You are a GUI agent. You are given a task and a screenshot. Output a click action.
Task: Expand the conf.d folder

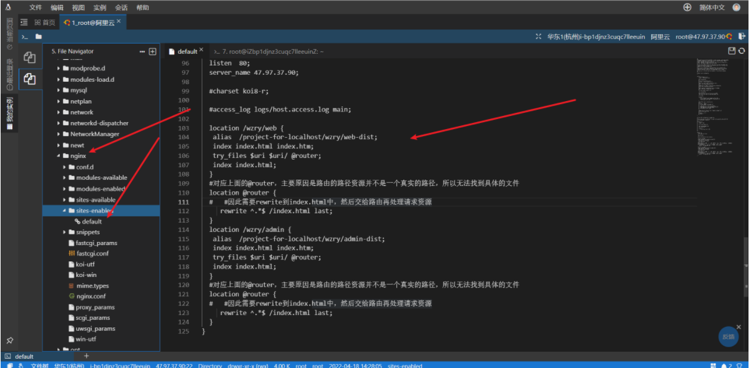(64, 167)
